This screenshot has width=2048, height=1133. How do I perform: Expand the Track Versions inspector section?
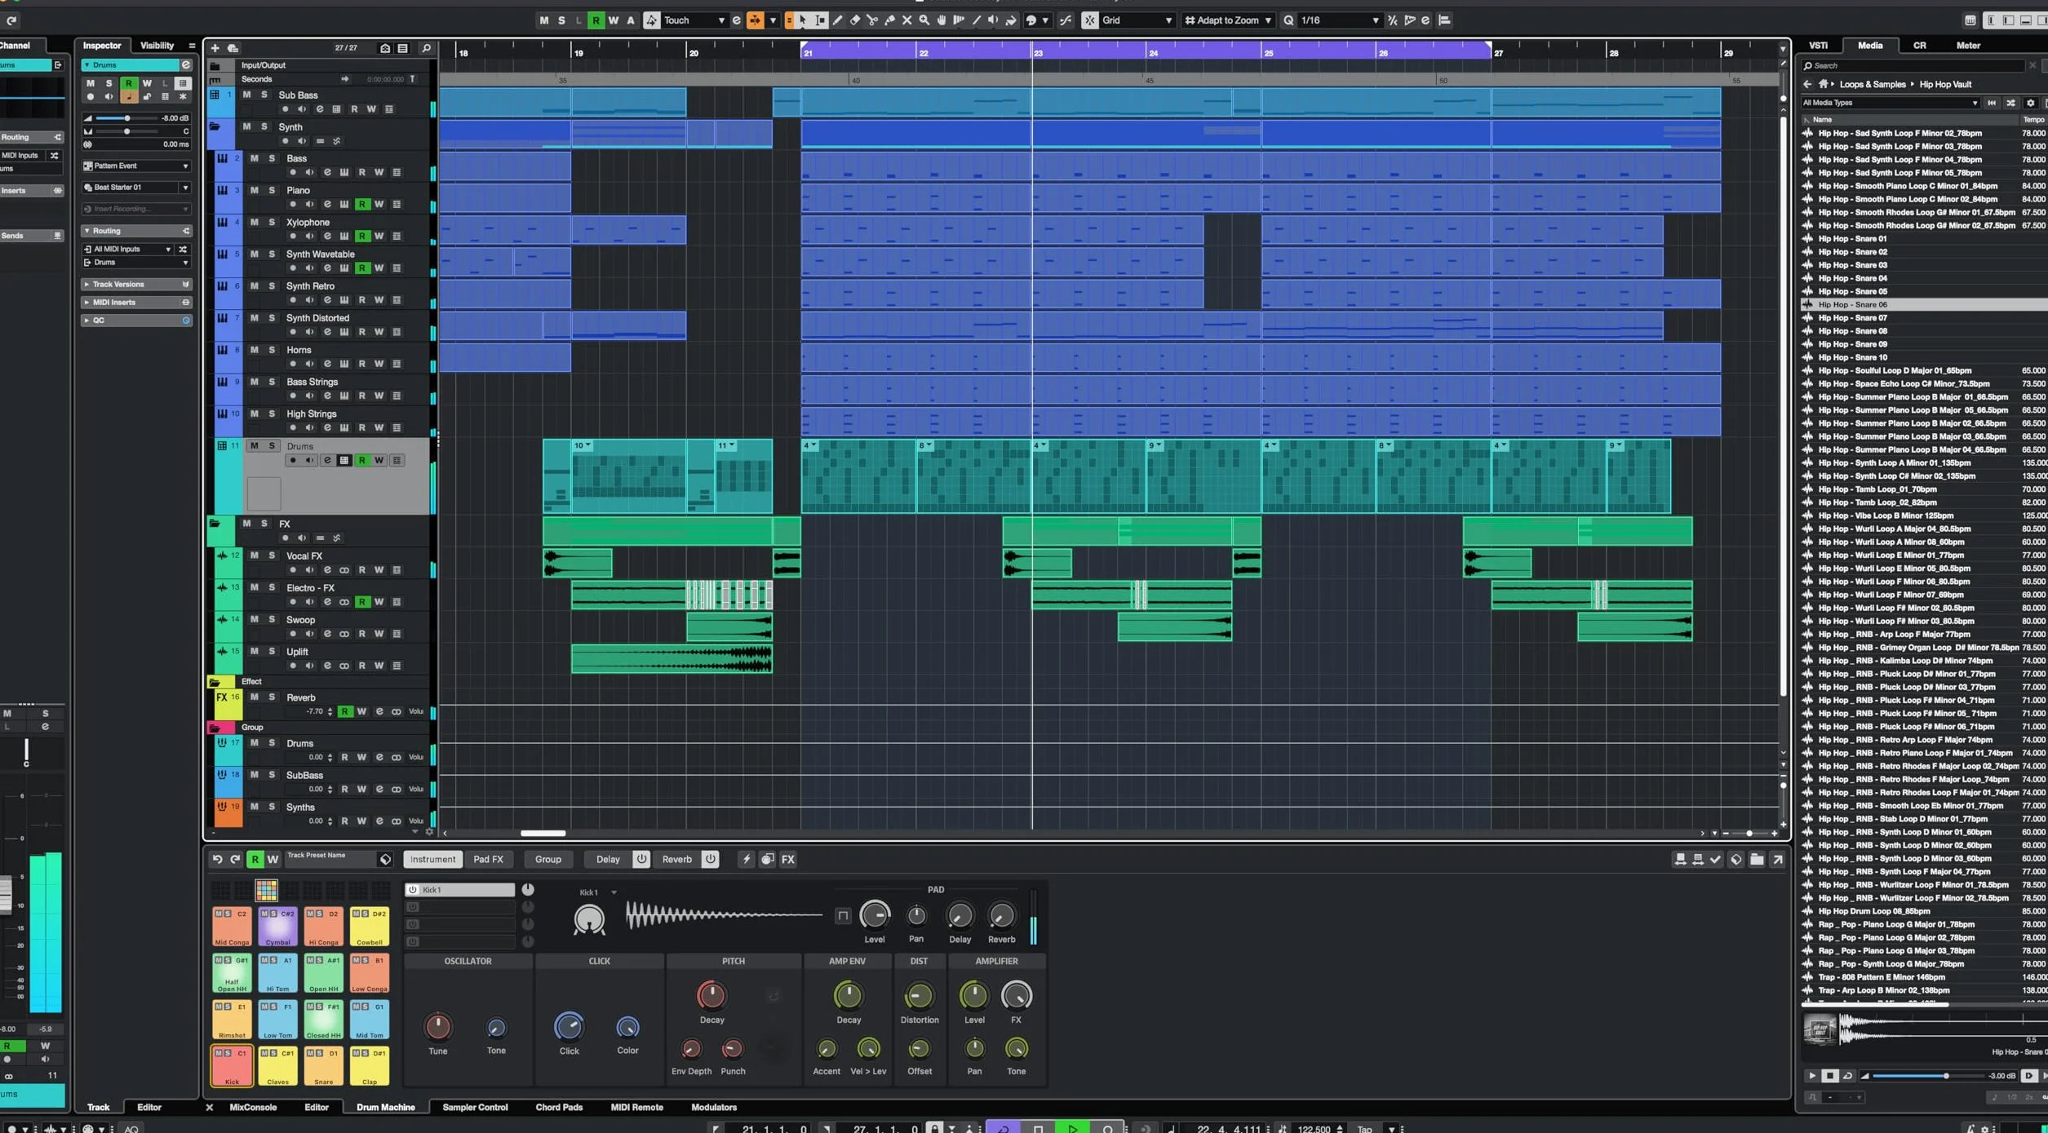click(135, 284)
